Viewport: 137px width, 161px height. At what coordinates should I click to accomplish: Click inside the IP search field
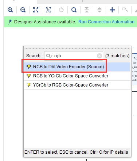pos(74,56)
